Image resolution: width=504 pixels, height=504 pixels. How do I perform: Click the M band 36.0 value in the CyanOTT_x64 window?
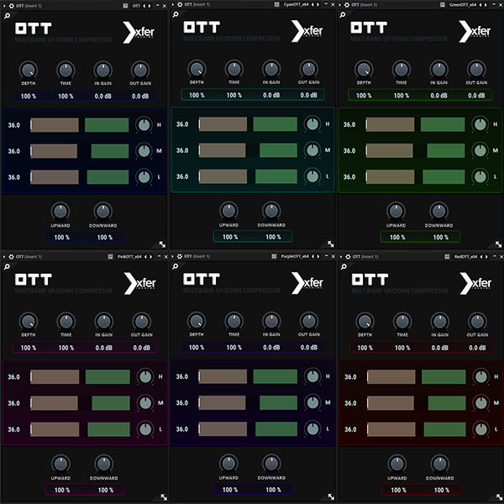pos(182,150)
